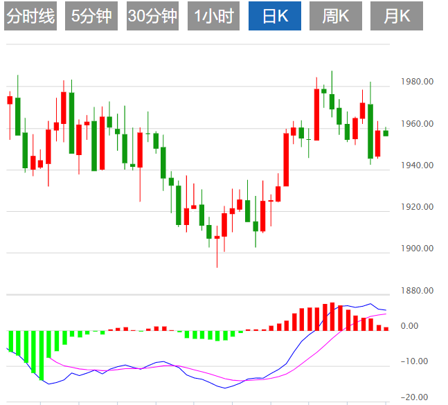448x405 pixels.
Task: Open the 1小时 chart tab
Action: pos(214,16)
